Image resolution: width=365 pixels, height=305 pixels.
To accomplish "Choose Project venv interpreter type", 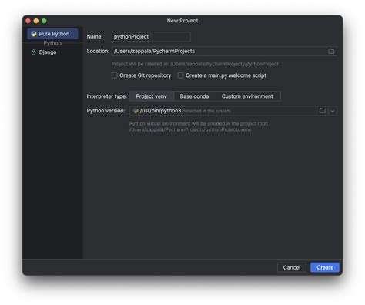I will (x=152, y=96).
